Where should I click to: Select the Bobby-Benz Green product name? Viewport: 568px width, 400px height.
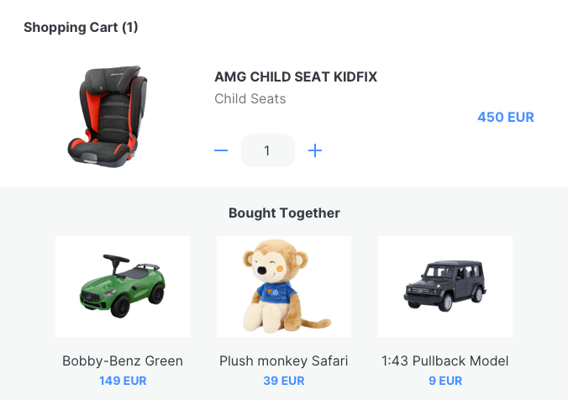(123, 361)
